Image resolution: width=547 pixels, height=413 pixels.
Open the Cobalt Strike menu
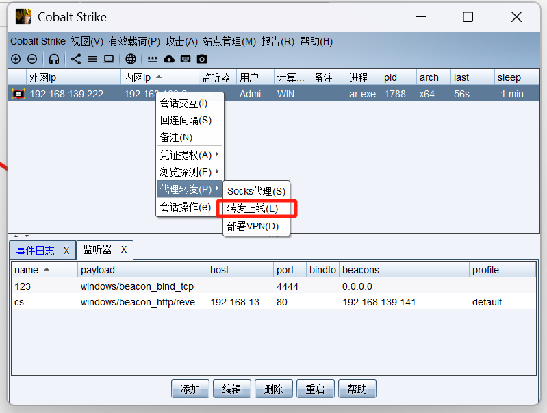(x=38, y=41)
